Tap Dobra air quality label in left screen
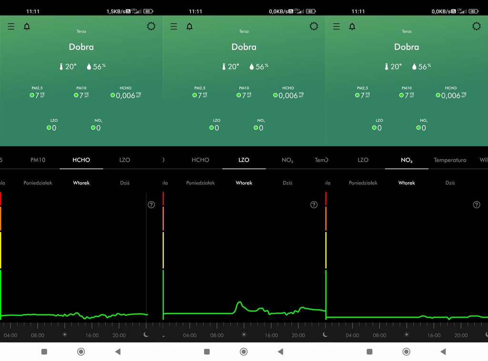This screenshot has width=488, height=361. pyautogui.click(x=81, y=47)
